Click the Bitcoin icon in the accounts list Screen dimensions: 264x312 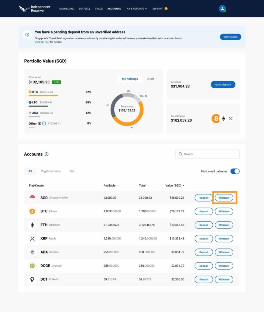click(32, 211)
